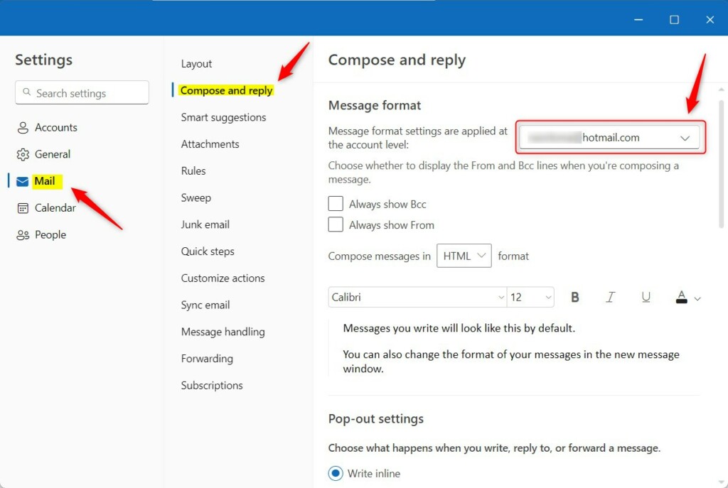
Task: Apply Bold formatting to default text
Action: click(x=575, y=297)
